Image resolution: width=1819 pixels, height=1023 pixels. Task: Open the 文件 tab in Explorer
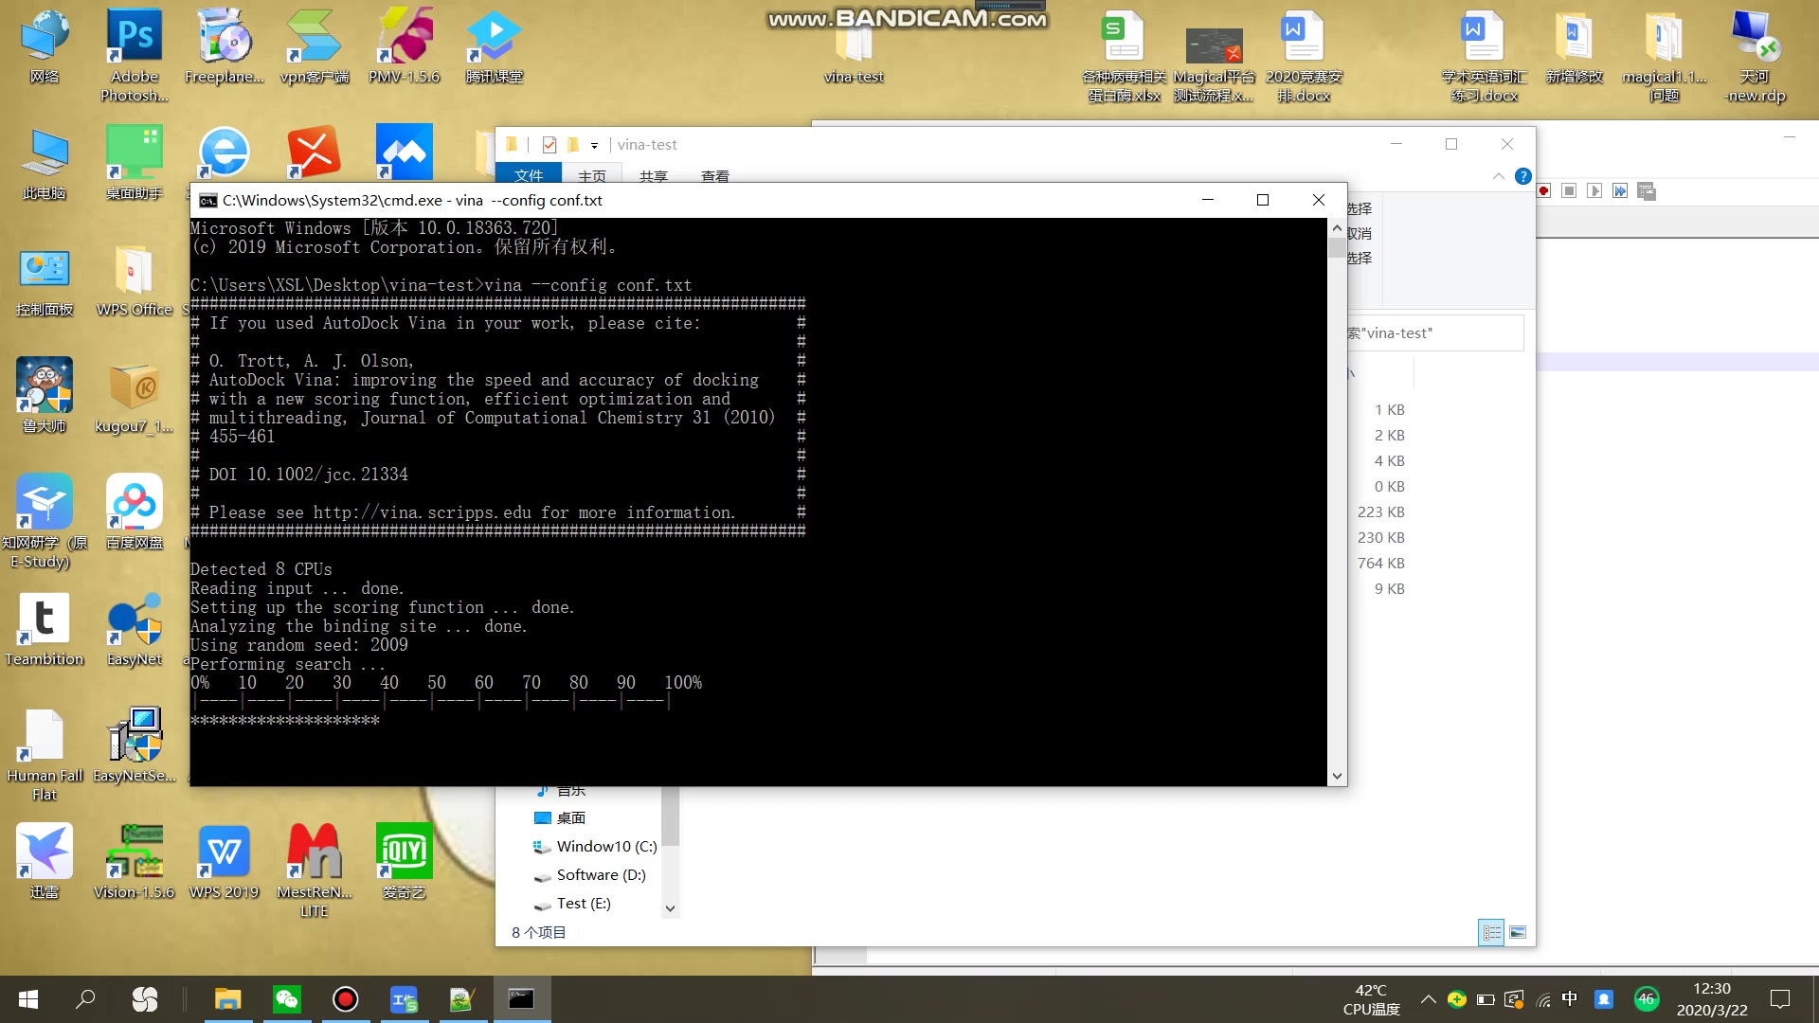coord(528,176)
